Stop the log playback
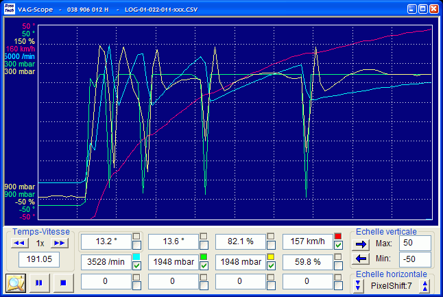This screenshot has height=297, width=443. (62, 282)
